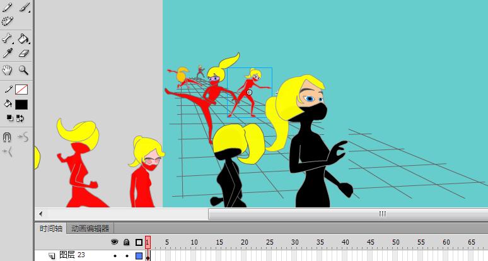
Task: Select the Hand tool
Action: point(7,71)
